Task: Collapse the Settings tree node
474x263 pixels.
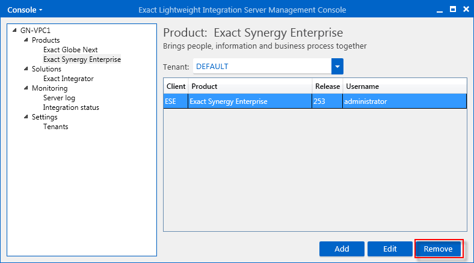Action: click(26, 117)
